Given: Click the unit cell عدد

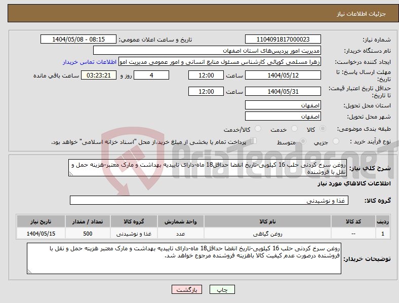Looking at the screenshot, I should point(180,234).
